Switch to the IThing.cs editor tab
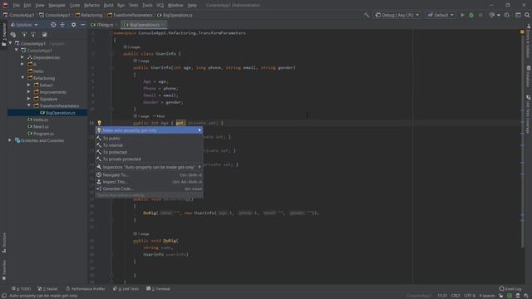The height and width of the screenshot is (299, 532). 102,25
